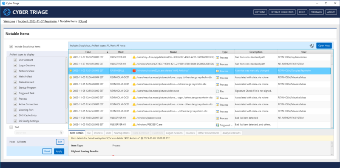Click warning icon on rclone.exe file row
Viewport: 340px width, 168px height.
[x=134, y=91]
